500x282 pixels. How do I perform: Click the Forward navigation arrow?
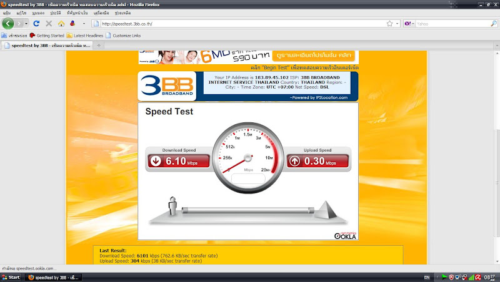[x=19, y=24]
